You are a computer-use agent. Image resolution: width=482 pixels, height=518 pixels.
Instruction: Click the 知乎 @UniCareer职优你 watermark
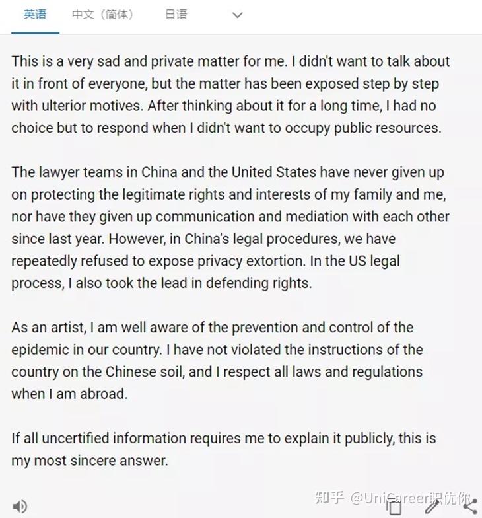click(394, 498)
